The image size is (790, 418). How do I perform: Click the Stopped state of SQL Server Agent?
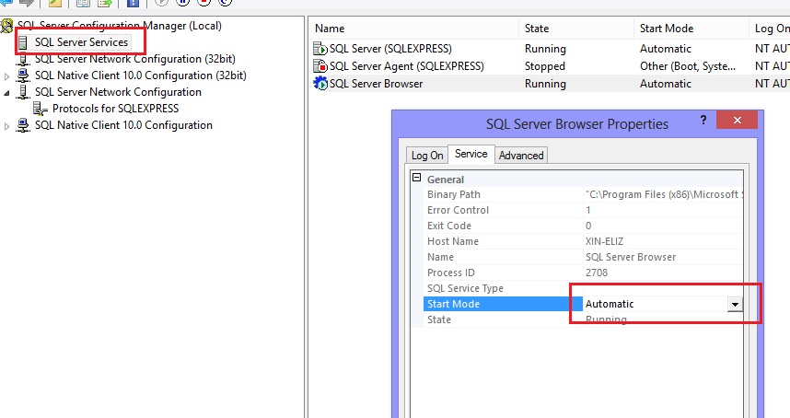coord(545,66)
